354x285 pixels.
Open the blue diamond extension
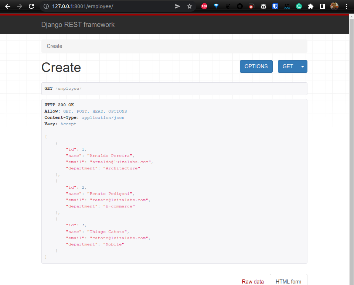216,6
